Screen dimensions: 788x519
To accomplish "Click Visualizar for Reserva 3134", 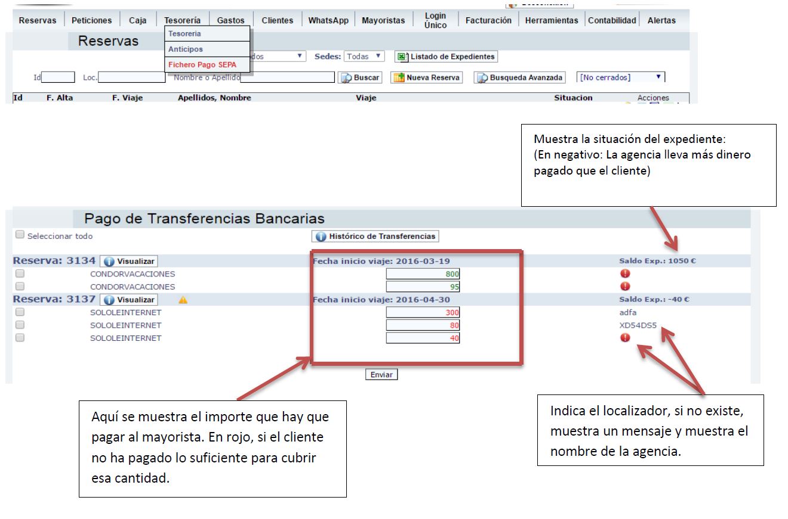I will (129, 262).
